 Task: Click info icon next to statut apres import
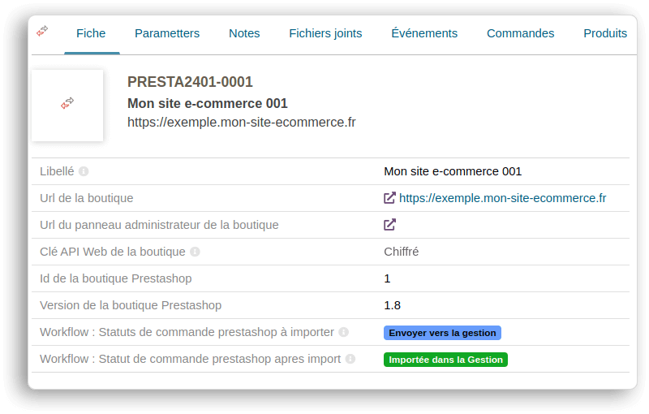click(350, 359)
